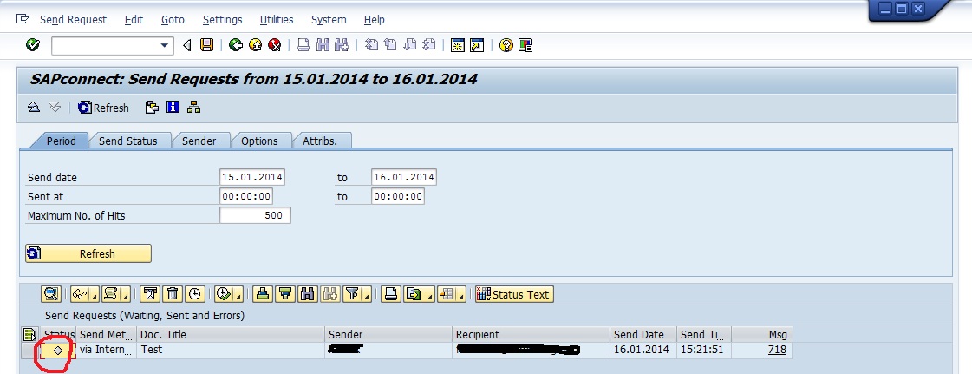972x374 pixels.
Task: Click the Save floppy disk icon
Action: click(206, 44)
